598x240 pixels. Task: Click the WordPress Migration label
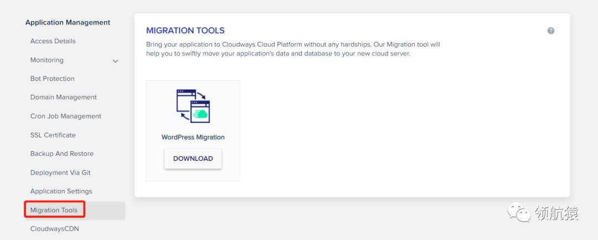click(x=193, y=137)
